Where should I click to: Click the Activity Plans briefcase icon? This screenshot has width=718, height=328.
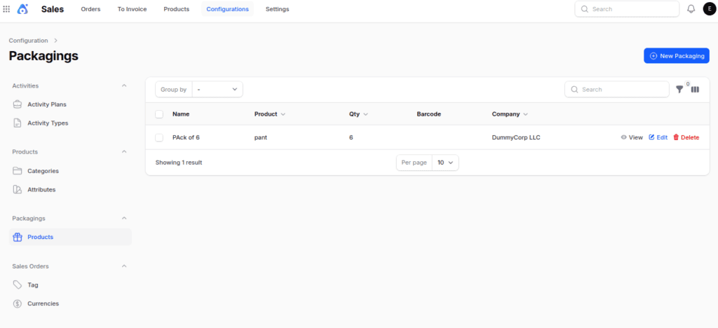click(18, 104)
